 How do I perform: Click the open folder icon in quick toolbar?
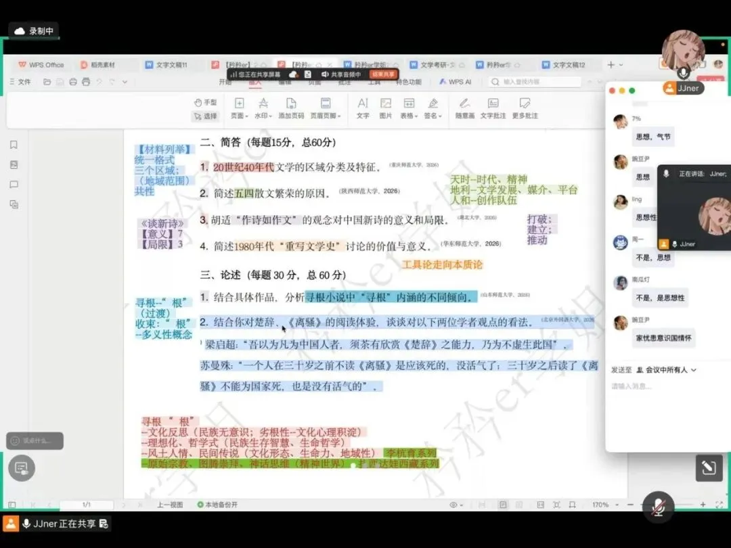[47, 82]
